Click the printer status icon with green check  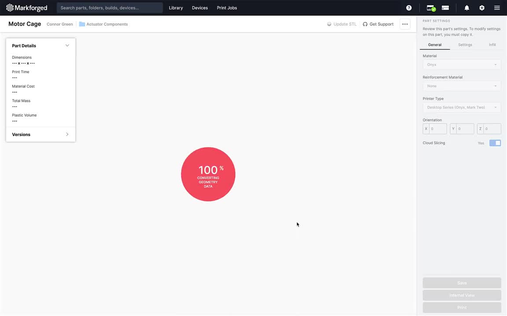[431, 8]
